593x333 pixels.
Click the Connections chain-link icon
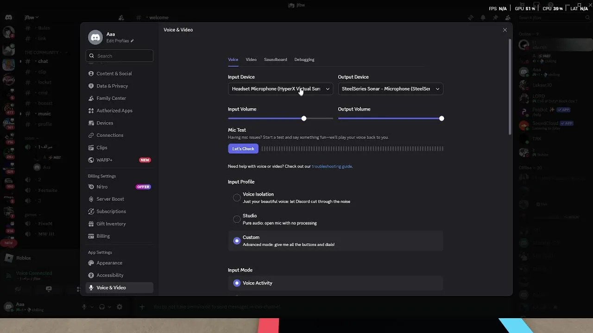point(91,135)
